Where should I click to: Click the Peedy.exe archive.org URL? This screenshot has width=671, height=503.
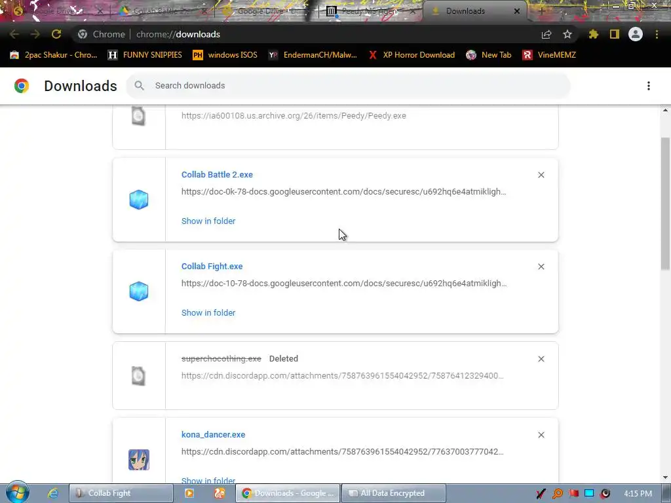[x=294, y=115]
